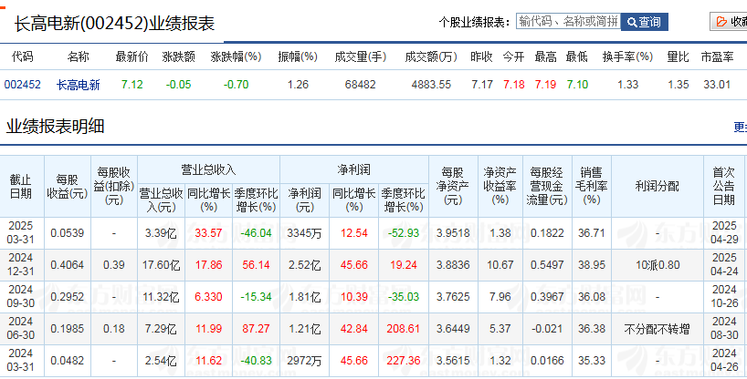Click the 成交量 value 68482
The height and width of the screenshot is (379, 747).
click(360, 85)
